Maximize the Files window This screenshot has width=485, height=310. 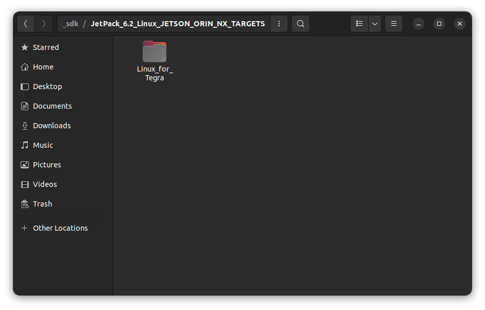pos(439,24)
